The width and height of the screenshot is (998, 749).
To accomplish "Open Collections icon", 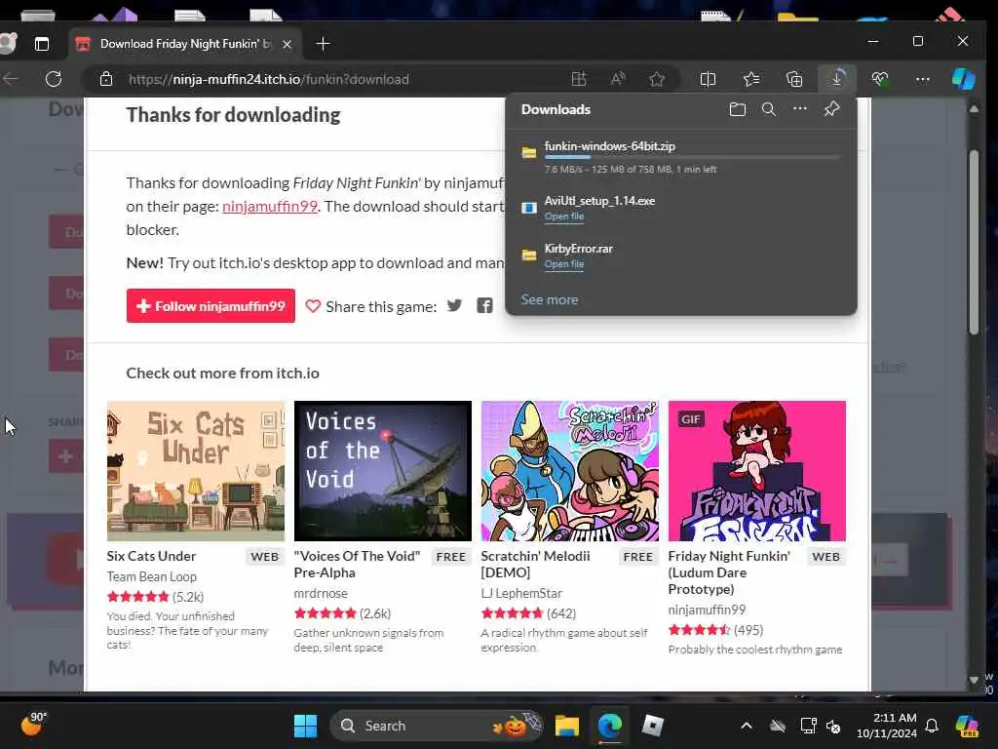I will tap(794, 79).
